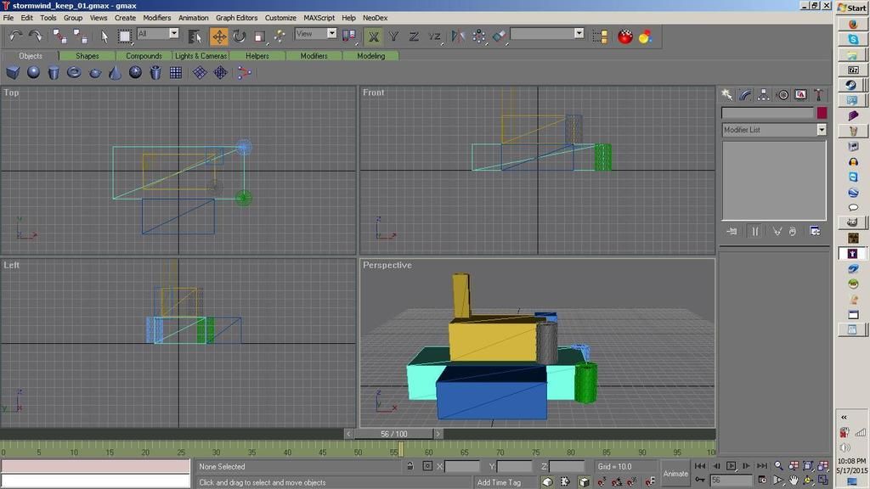Toggle Key Mode key icon
This screenshot has height=489, width=870.
[700, 481]
